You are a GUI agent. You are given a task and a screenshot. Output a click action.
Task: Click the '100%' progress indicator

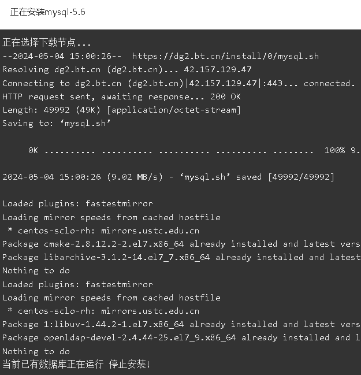[334, 150]
